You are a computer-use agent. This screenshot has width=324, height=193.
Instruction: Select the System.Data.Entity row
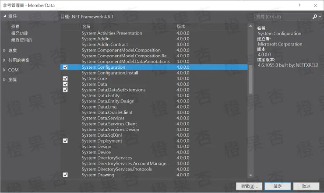[x=154, y=95]
